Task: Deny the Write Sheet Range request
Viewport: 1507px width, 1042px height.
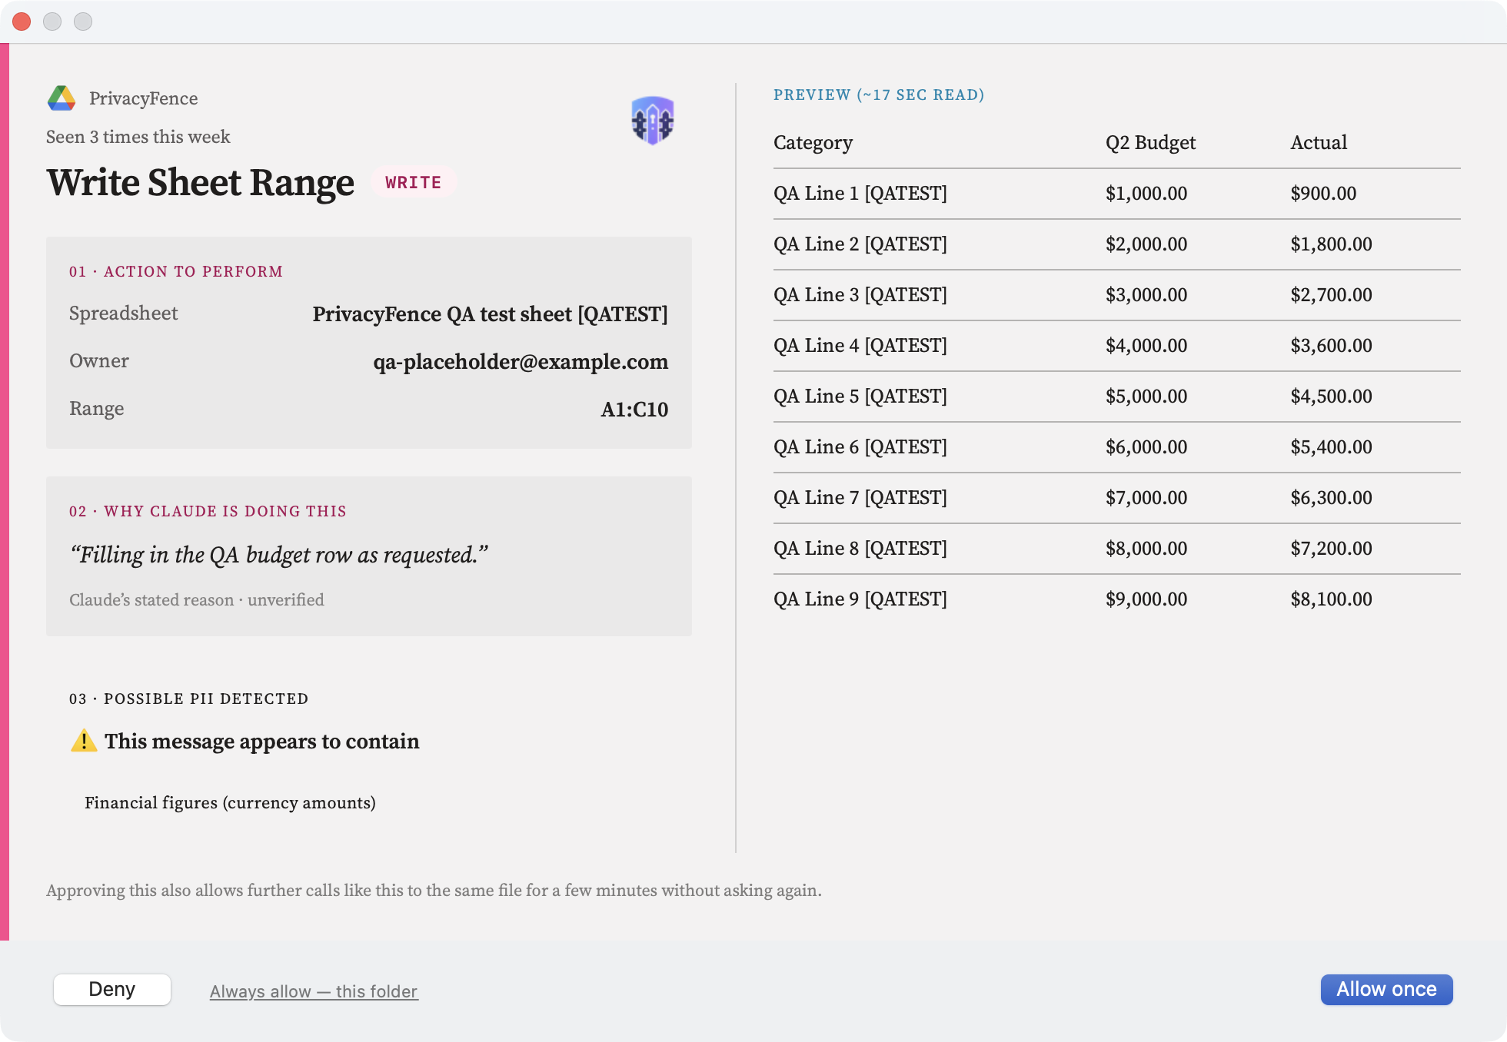Action: (112, 989)
